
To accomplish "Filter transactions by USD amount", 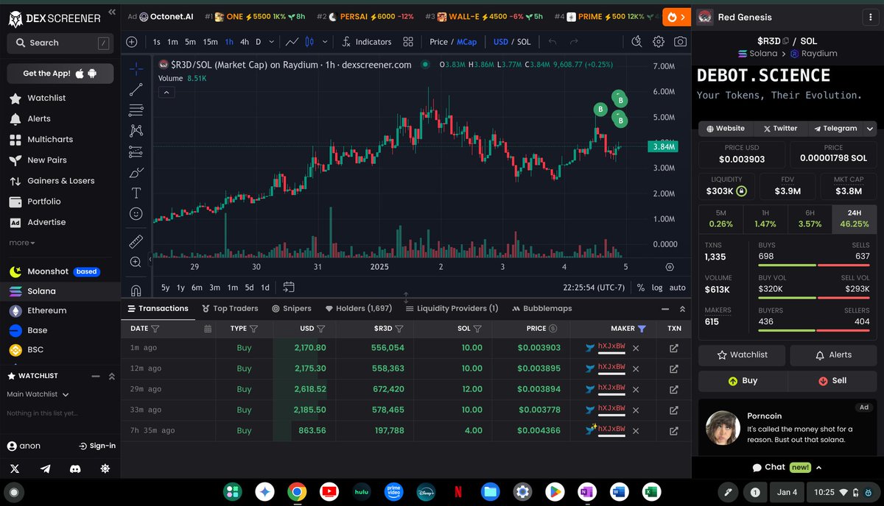I will pos(320,329).
